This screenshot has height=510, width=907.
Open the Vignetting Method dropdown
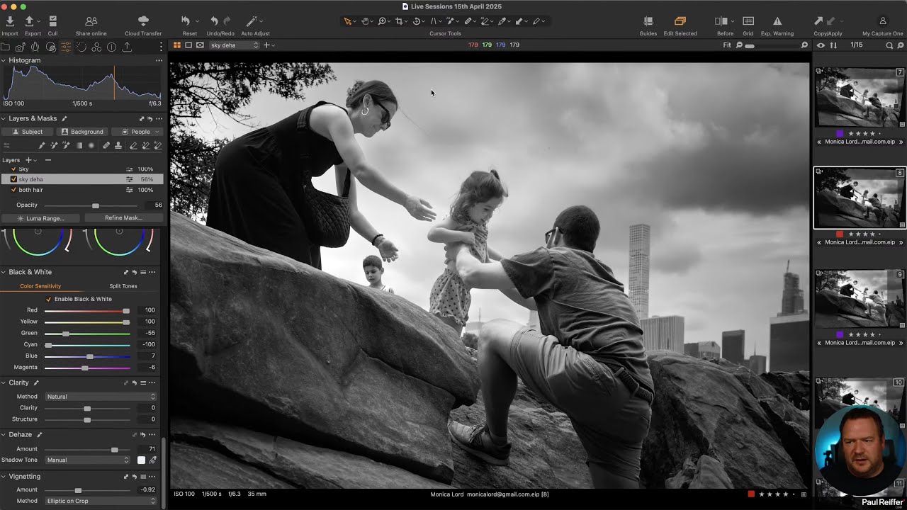(101, 501)
